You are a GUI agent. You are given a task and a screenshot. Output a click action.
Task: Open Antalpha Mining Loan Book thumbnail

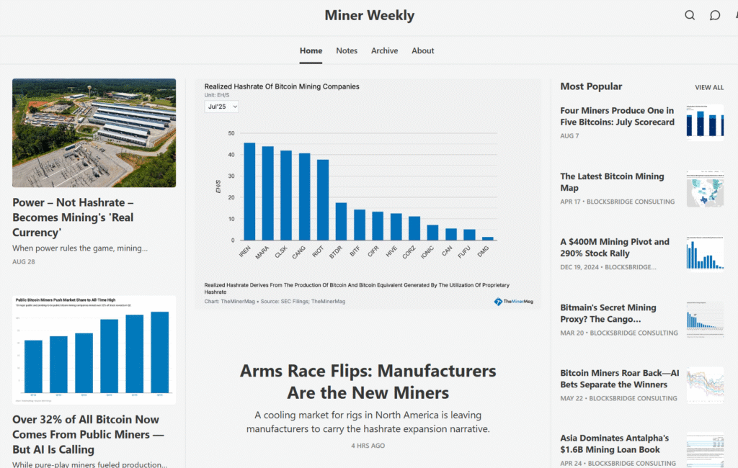[x=705, y=450]
